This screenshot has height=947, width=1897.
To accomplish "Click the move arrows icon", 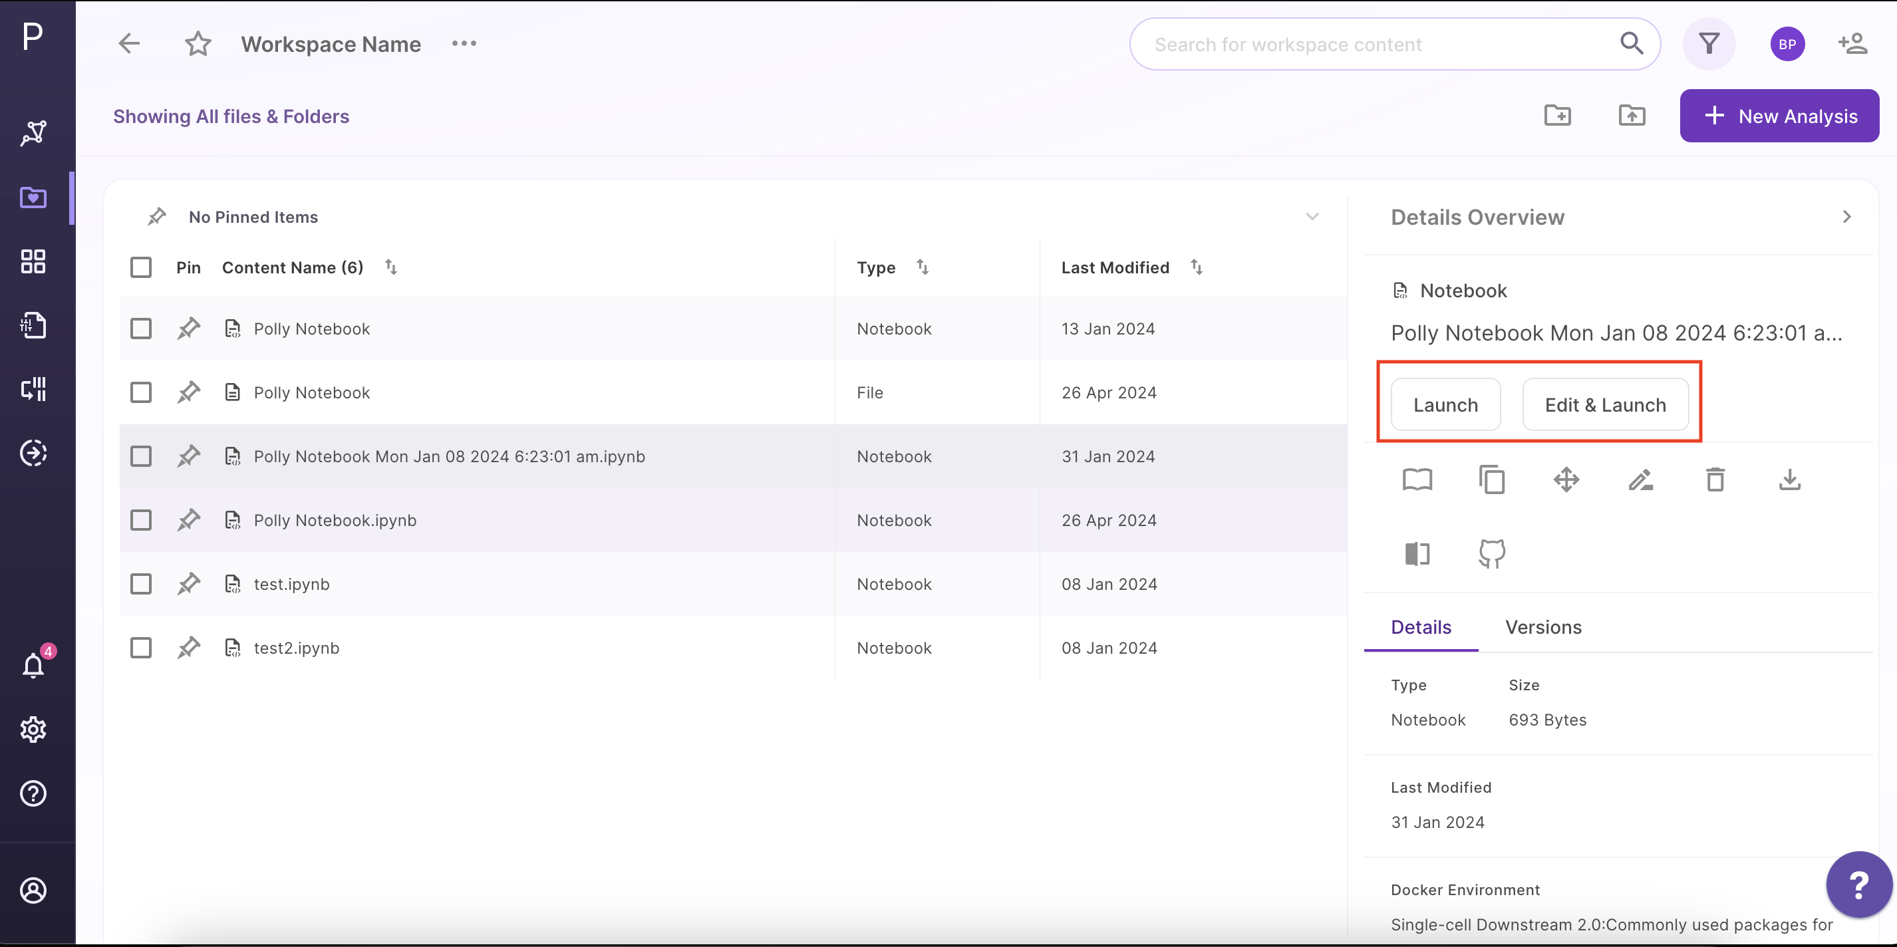I will coord(1566,480).
